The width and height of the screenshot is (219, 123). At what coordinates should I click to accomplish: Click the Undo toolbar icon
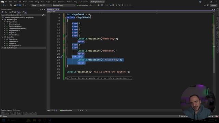click(x=23, y=5)
